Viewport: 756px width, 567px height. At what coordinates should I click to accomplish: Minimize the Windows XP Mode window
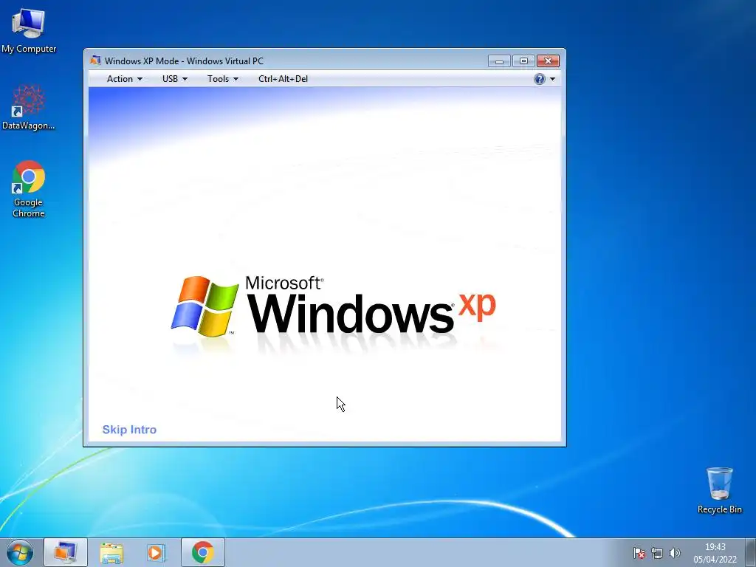499,61
